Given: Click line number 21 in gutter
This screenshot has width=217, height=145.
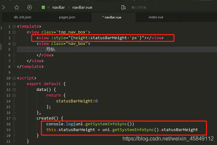Looking at the screenshot, I should coord(8,141).
